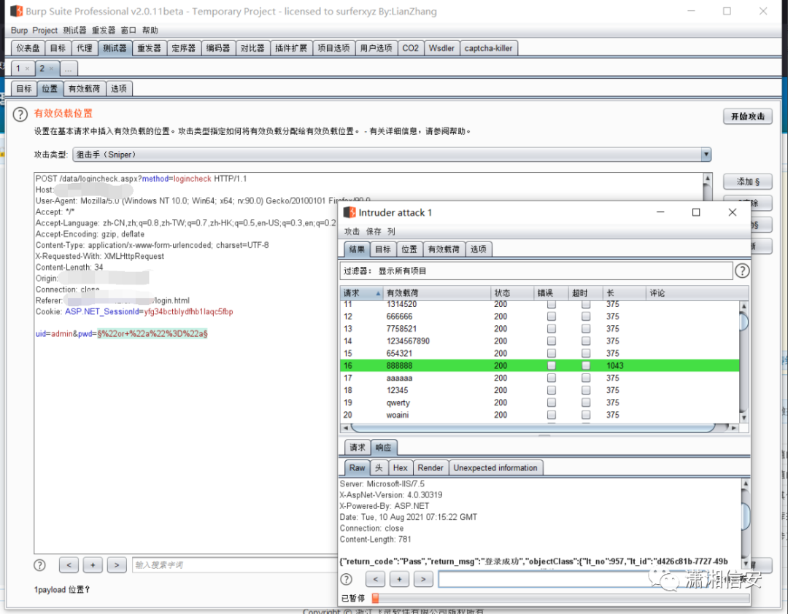This screenshot has height=614, width=788.
Task: Click help icon in attack window search bar
Action: (x=347, y=579)
